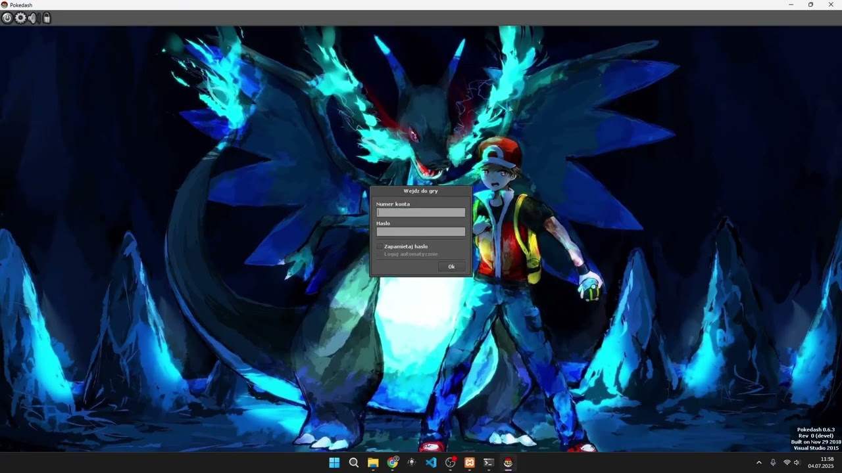
Task: Click the Numer konta input field
Action: tap(421, 213)
